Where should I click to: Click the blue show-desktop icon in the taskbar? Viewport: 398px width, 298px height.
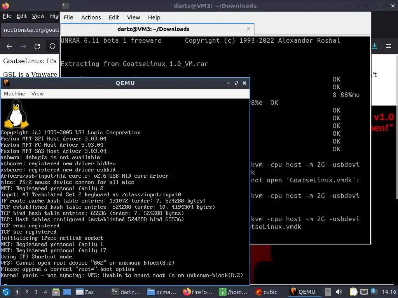coord(67,292)
